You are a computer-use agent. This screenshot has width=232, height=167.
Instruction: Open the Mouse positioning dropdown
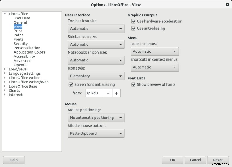click(96, 118)
